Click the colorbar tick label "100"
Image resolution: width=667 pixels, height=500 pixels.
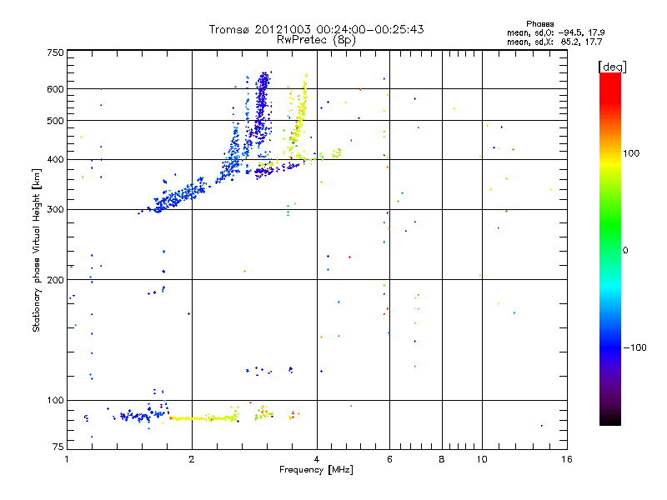631,153
